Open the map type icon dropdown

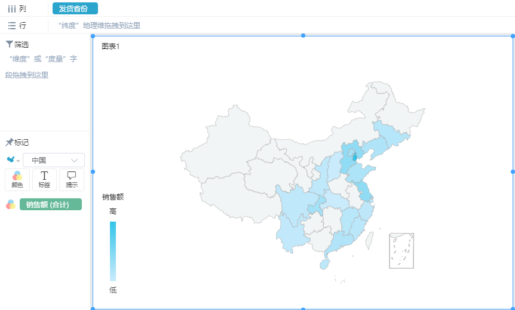(x=13, y=160)
